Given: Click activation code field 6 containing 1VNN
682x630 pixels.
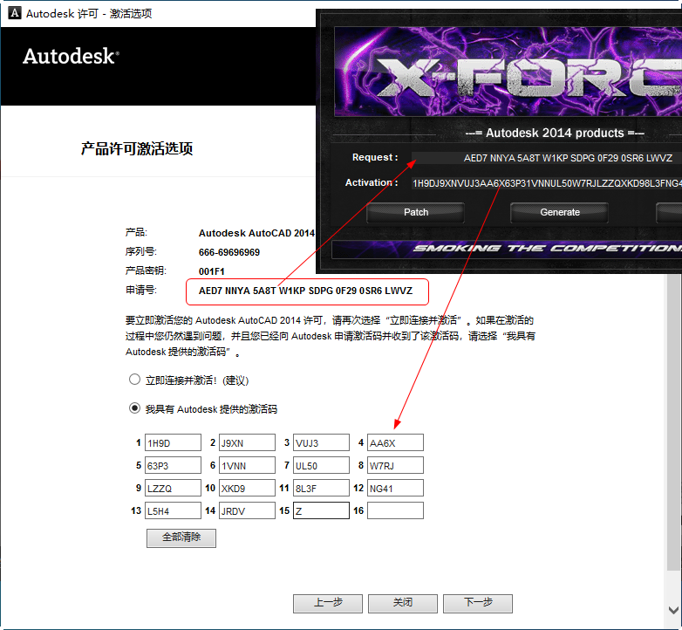Looking at the screenshot, I should tap(247, 465).
